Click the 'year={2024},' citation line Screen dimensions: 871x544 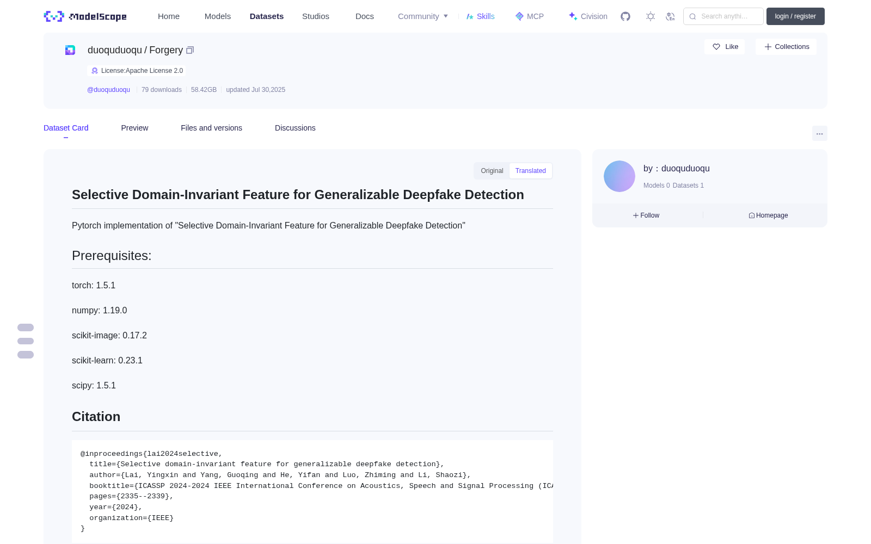(x=116, y=507)
